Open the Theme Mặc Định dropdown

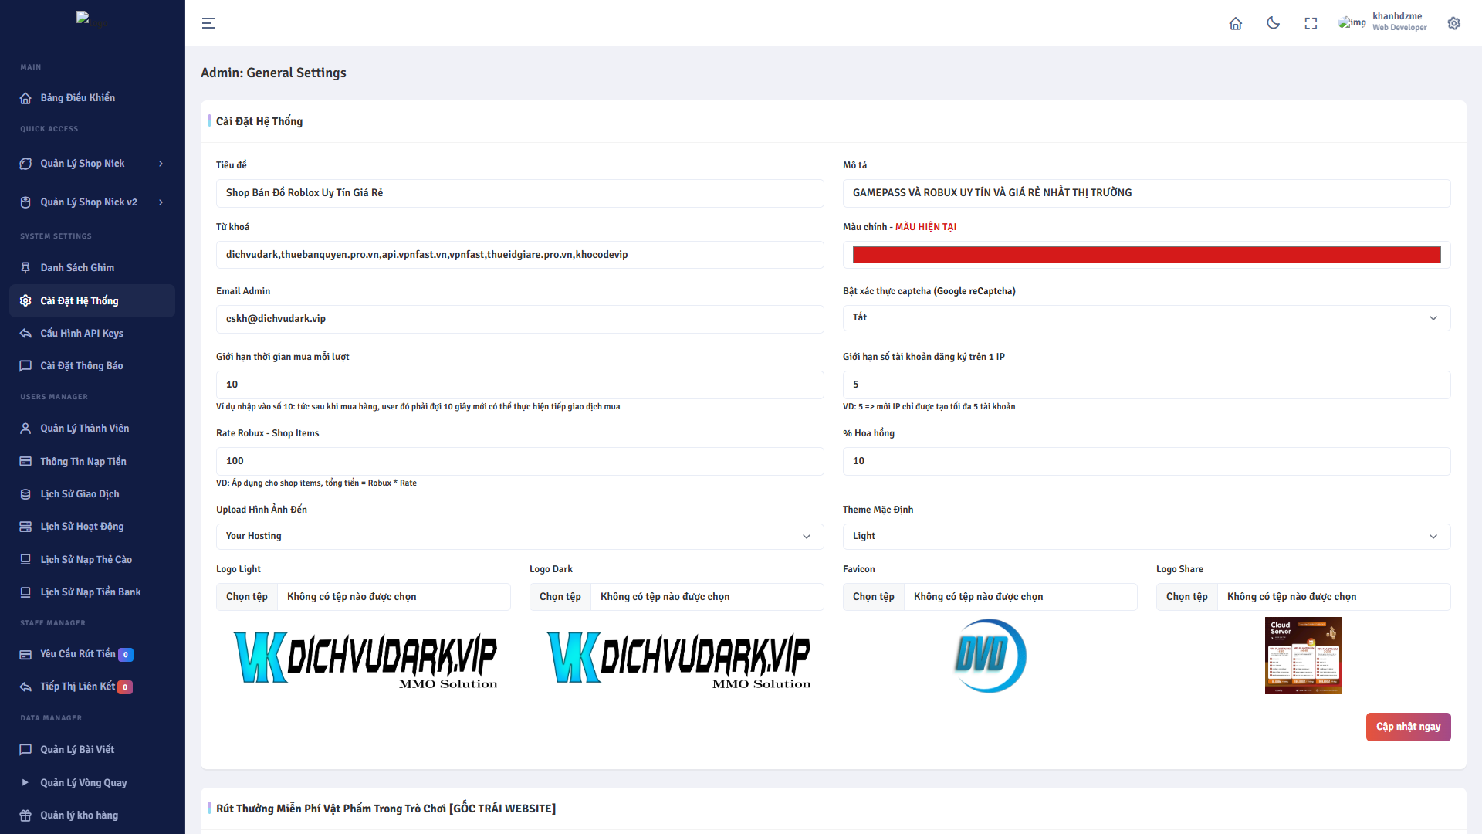pyautogui.click(x=1146, y=536)
